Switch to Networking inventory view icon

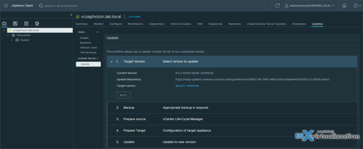(37, 24)
